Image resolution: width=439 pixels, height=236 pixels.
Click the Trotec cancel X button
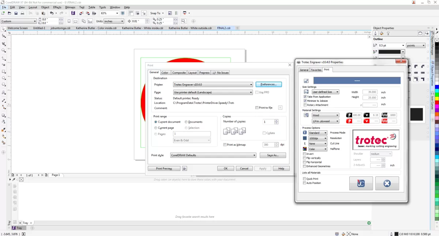[x=387, y=183]
